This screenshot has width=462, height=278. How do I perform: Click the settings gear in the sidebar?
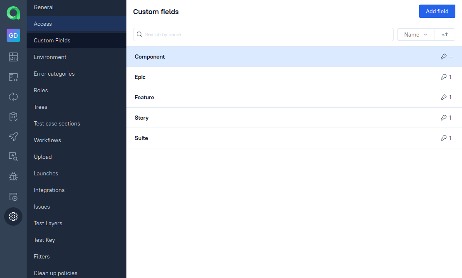click(13, 216)
